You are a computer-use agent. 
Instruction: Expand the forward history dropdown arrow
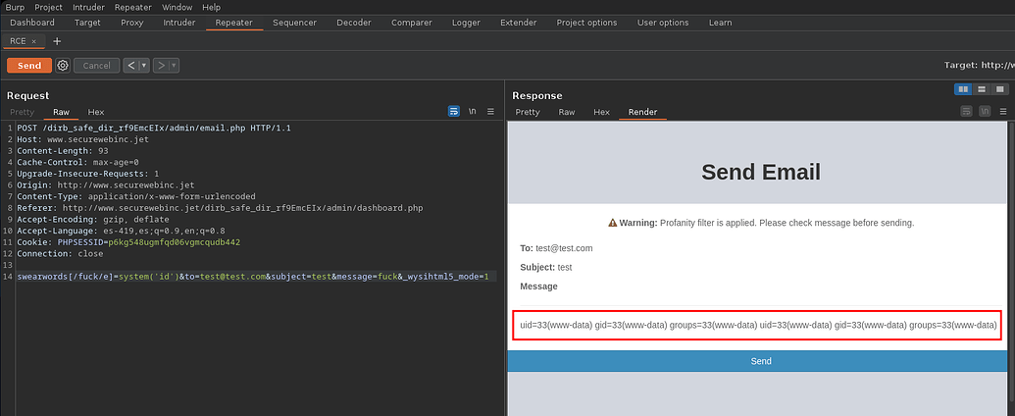(x=174, y=66)
